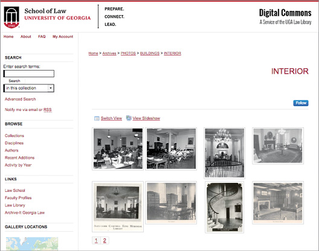Click BUILDINGS in the breadcrumb
Screen dimensions: 319x251
150,53
